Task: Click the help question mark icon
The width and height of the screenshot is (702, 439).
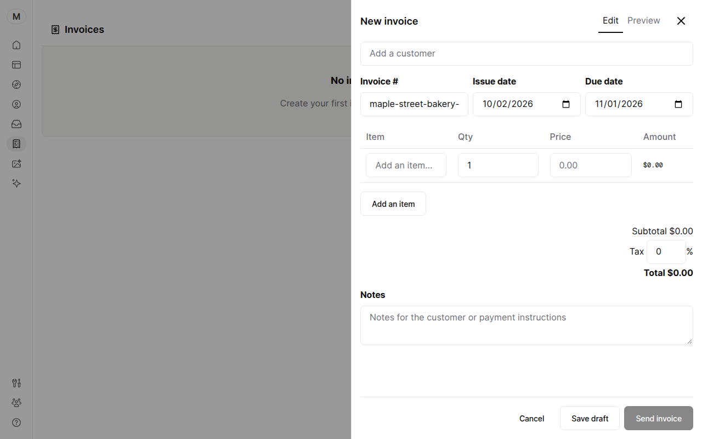Action: tap(16, 423)
